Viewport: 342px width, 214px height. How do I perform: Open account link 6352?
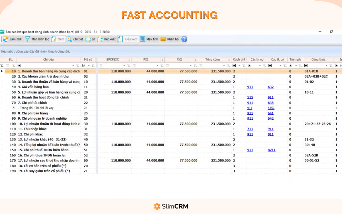[271, 108]
